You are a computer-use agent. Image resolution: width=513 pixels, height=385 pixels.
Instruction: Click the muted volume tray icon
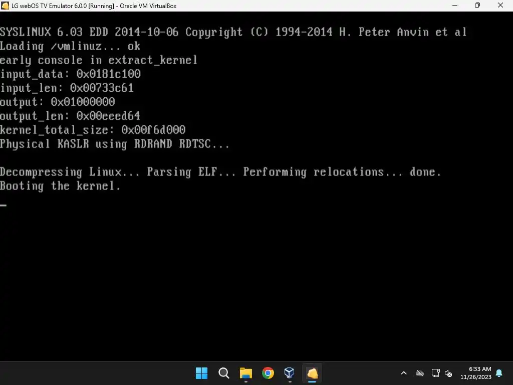(448, 373)
